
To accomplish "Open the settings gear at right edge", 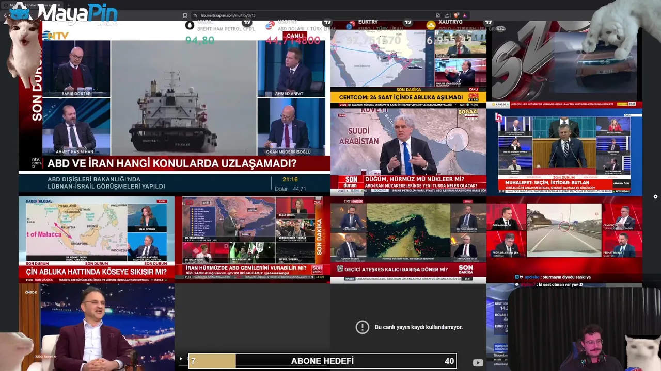I will (655, 196).
